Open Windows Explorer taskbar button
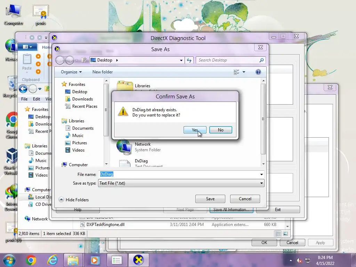The height and width of the screenshot is (267, 356). [x=73, y=260]
